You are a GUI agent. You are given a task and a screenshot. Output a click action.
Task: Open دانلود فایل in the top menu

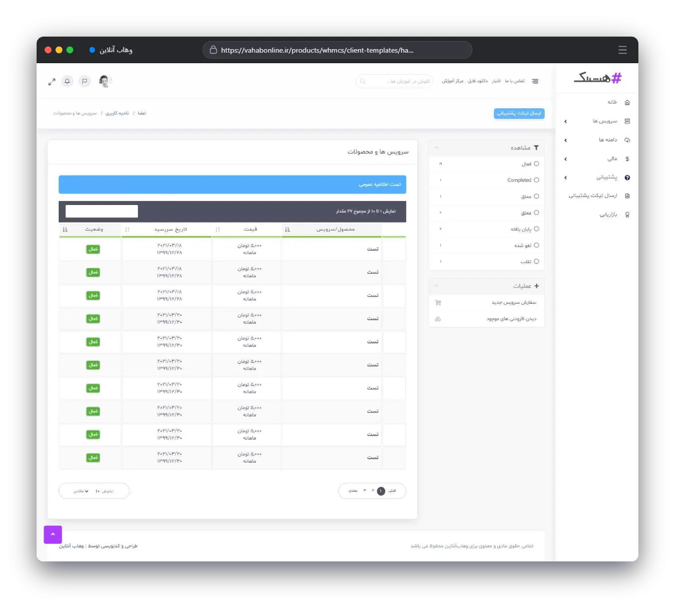pyautogui.click(x=477, y=81)
